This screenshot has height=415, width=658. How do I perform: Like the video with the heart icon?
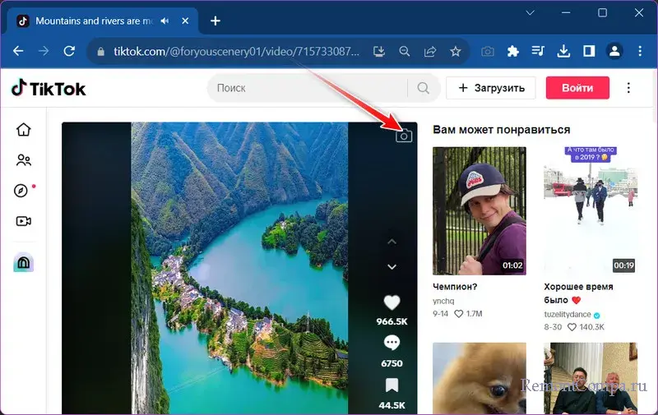[x=392, y=302]
